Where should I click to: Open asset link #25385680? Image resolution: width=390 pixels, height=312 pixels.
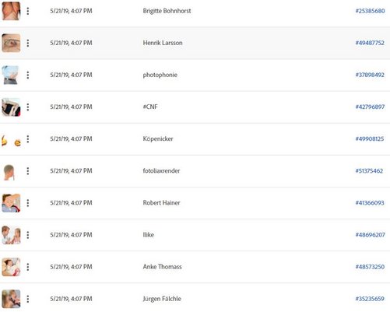click(370, 11)
